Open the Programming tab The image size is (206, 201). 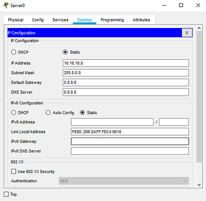(112, 20)
